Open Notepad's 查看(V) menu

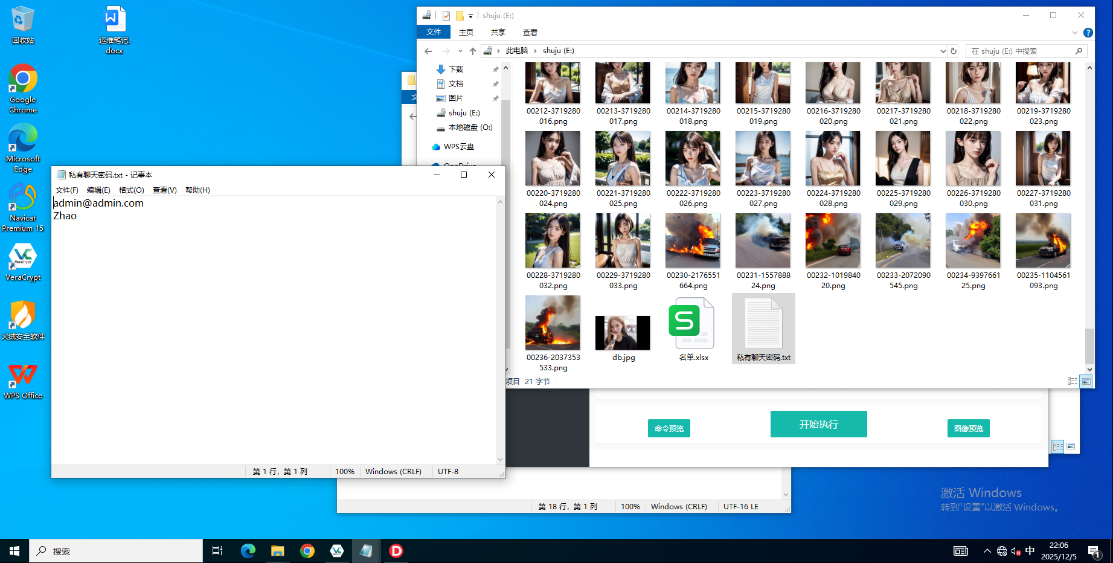(165, 190)
